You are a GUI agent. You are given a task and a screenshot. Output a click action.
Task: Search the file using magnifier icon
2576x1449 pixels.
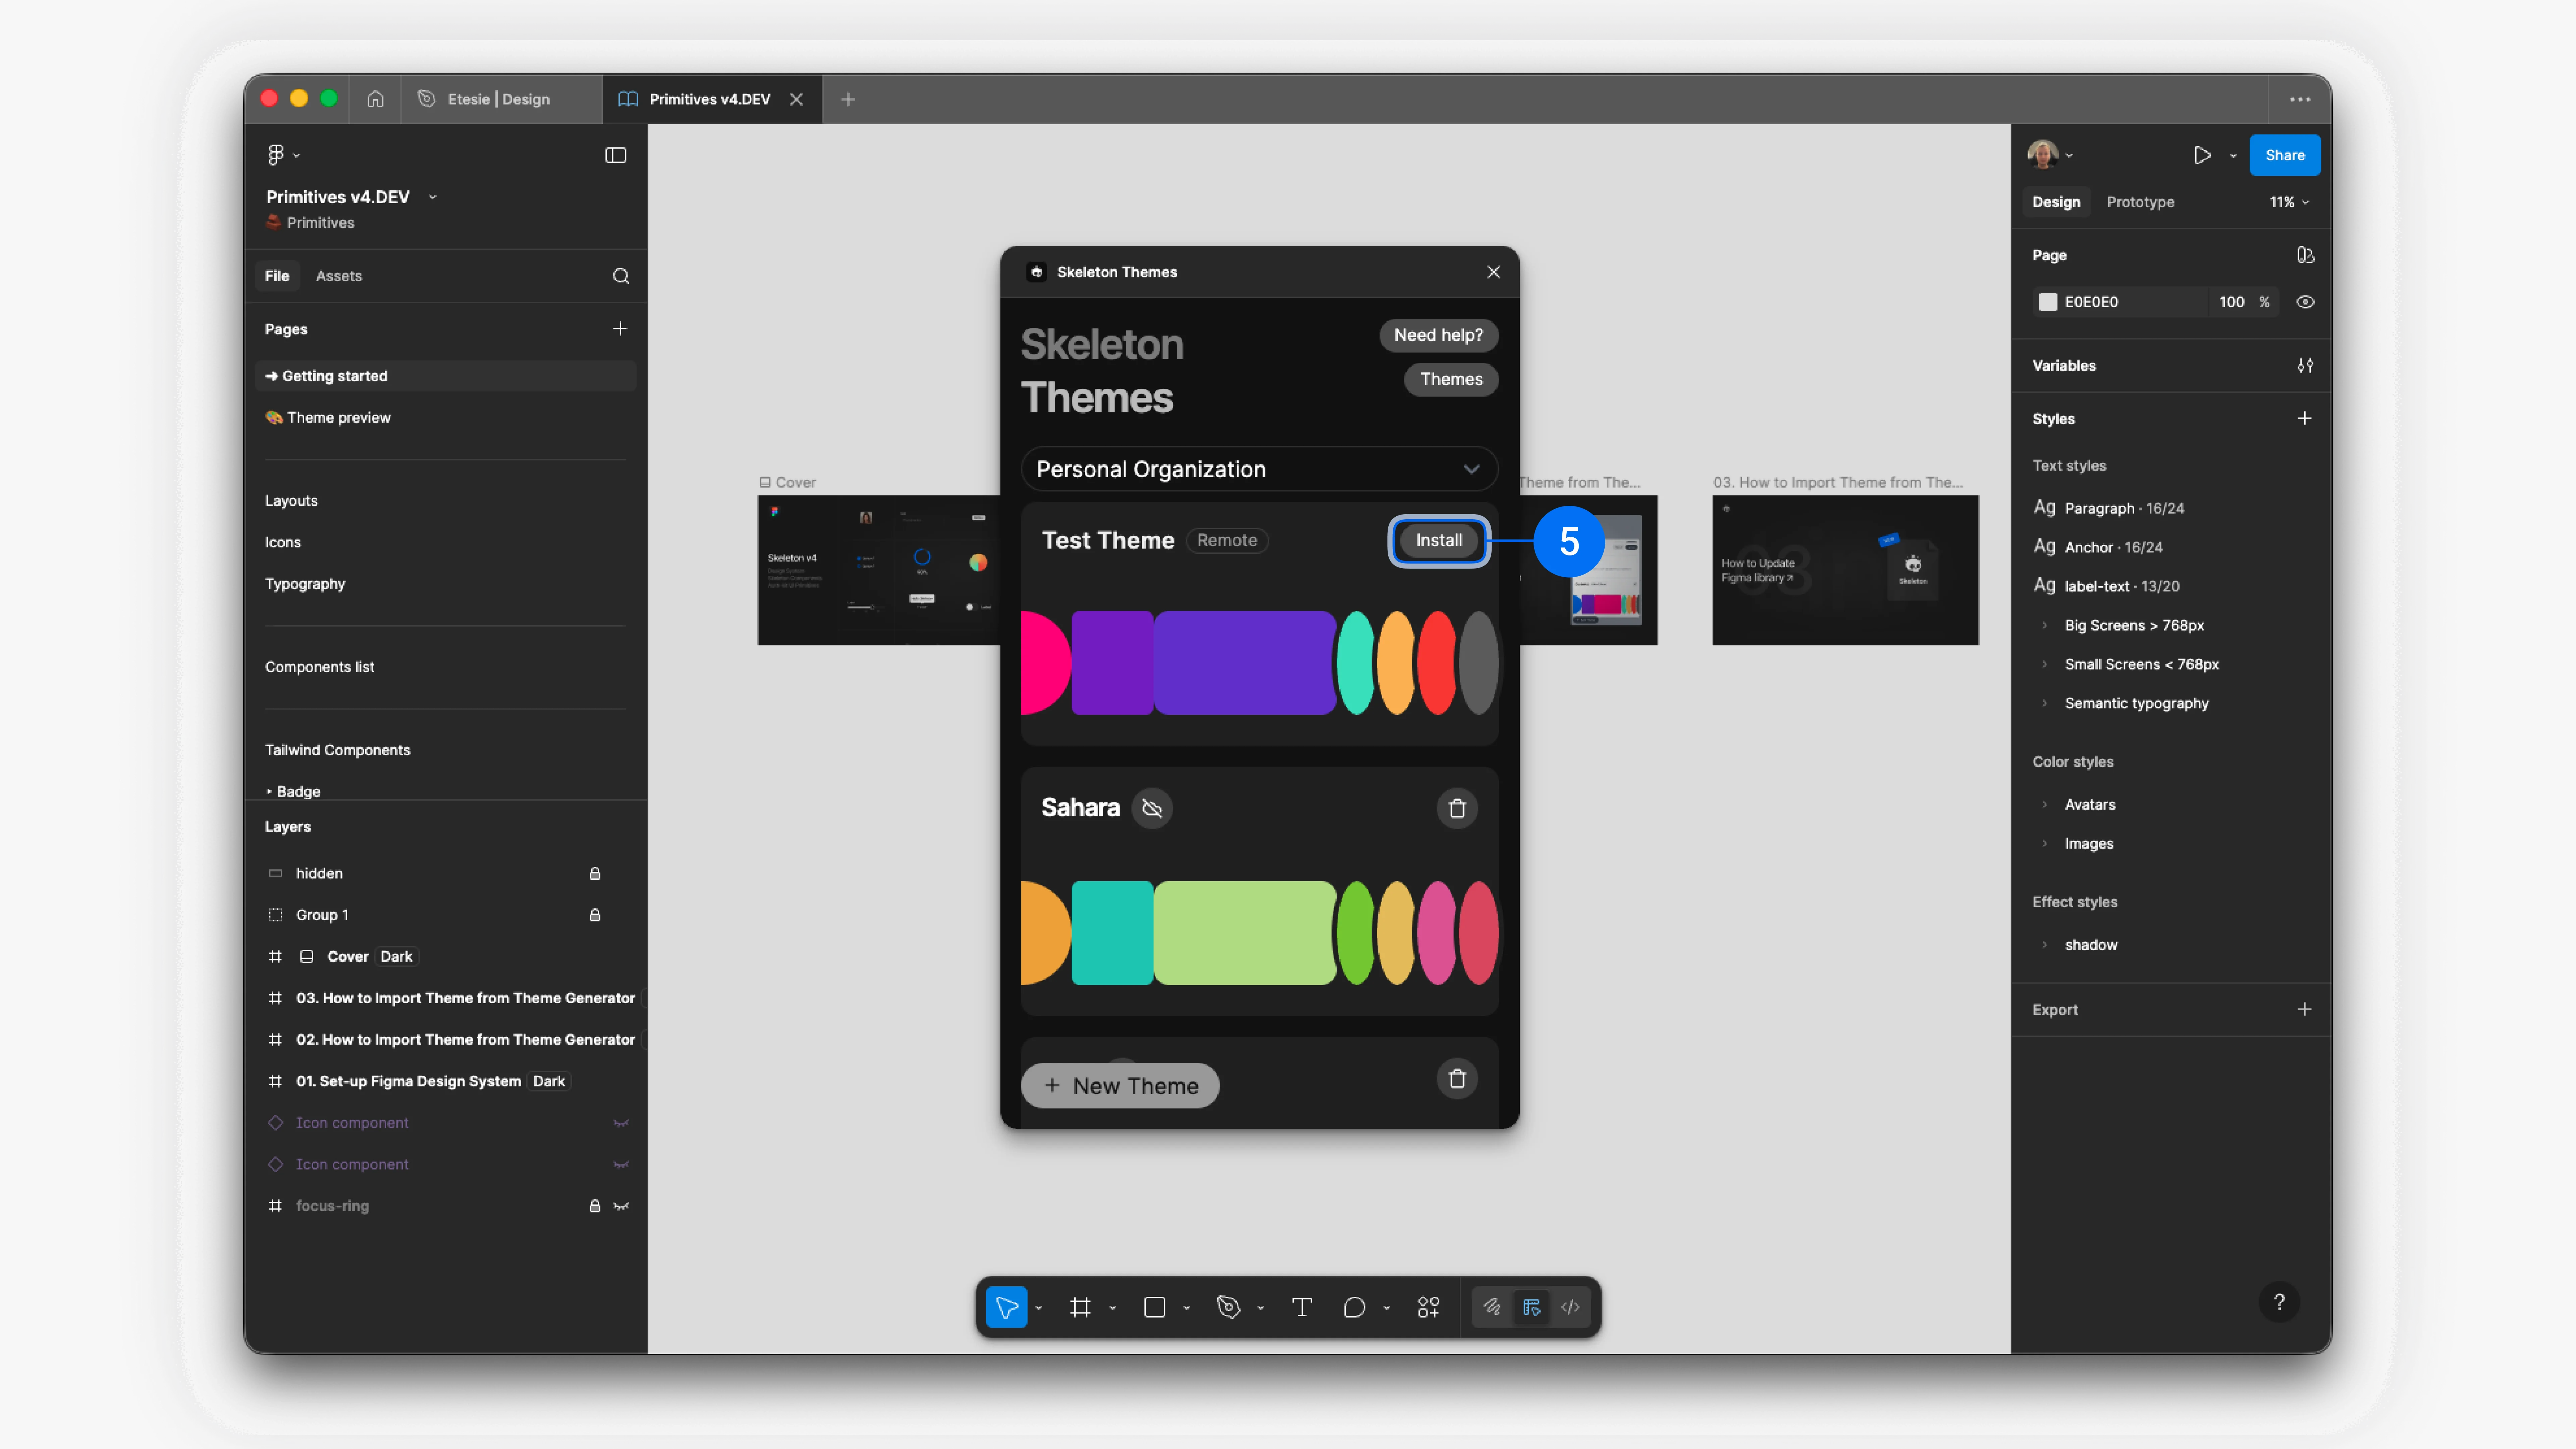click(x=621, y=276)
